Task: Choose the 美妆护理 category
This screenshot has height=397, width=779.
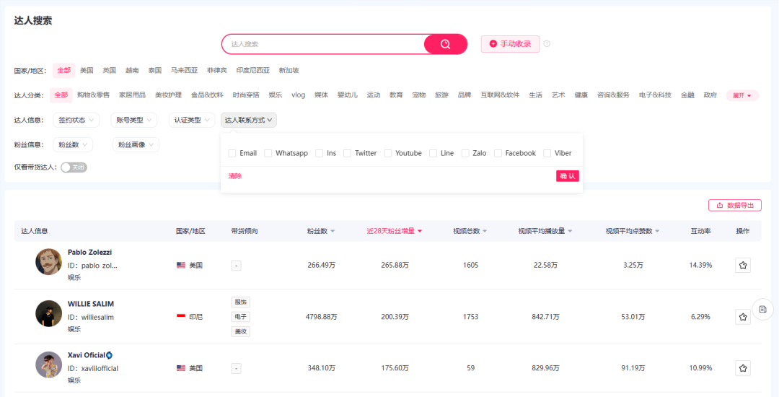Action: [168, 95]
